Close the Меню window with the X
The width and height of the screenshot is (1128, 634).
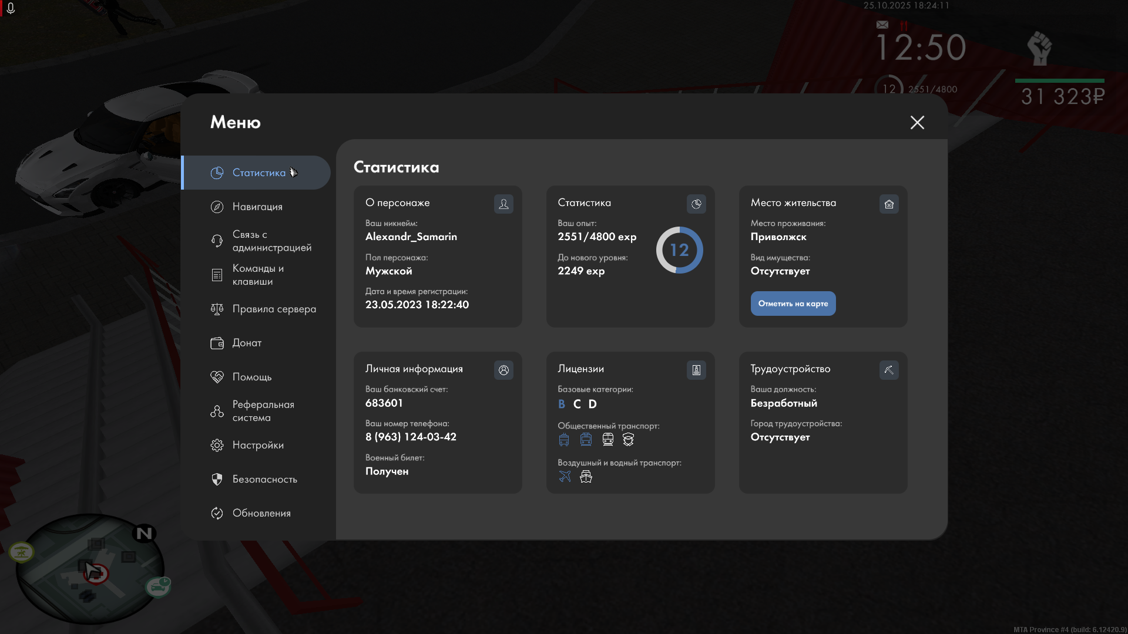point(917,122)
